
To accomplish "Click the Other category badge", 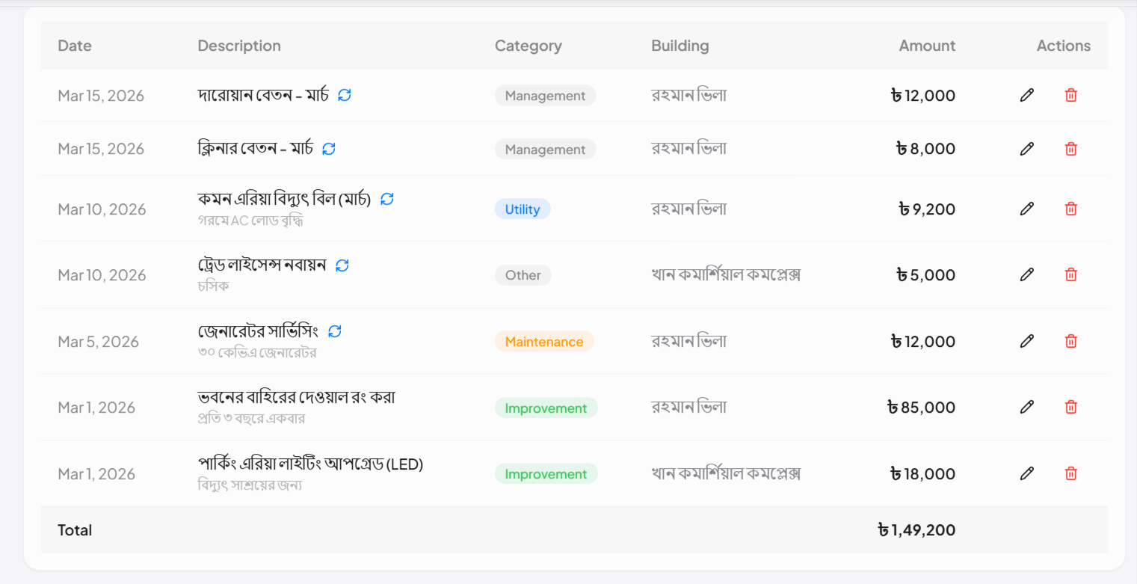I will tap(523, 275).
